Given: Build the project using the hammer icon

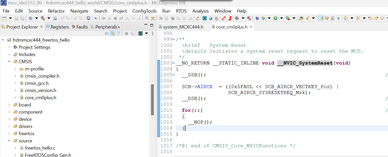Looking at the screenshot, I should (x=43, y=19).
